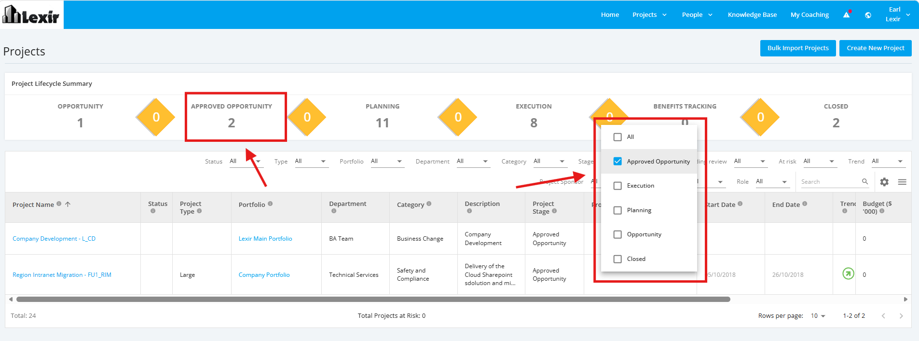Image resolution: width=919 pixels, height=341 pixels.
Task: Click diamond between Opportunity and Approved Opportunity
Action: (156, 117)
